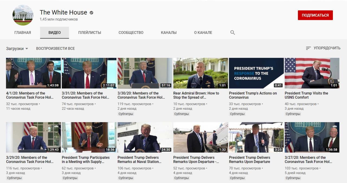The height and width of the screenshot is (183, 347).
Task: Click the 1,45 млн подписчиков subscriber count
Action: tap(59, 19)
